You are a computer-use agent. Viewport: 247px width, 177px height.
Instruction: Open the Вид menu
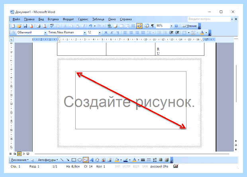click(x=41, y=19)
